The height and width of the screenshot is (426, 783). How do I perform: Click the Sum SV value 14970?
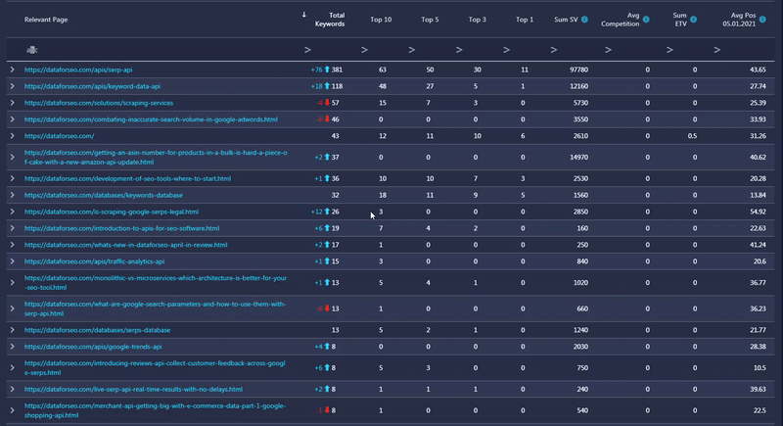578,157
